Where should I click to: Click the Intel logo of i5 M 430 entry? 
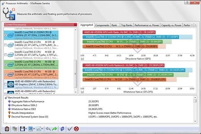pyautogui.click(x=11, y=55)
